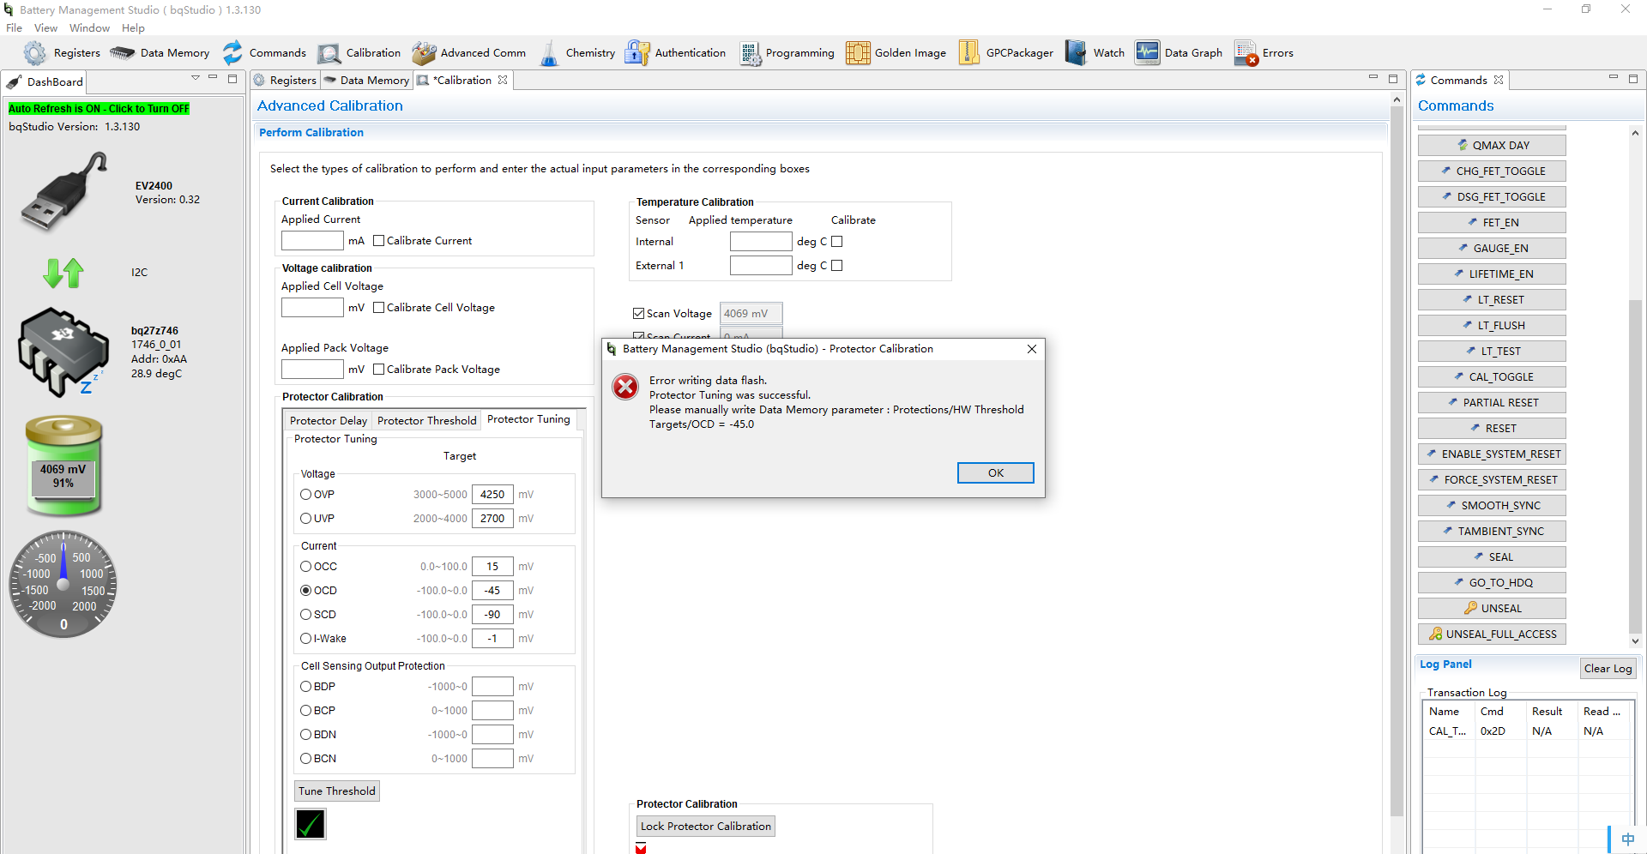The height and width of the screenshot is (854, 1647).
Task: Open the Data Graph tool
Action: point(1147,53)
